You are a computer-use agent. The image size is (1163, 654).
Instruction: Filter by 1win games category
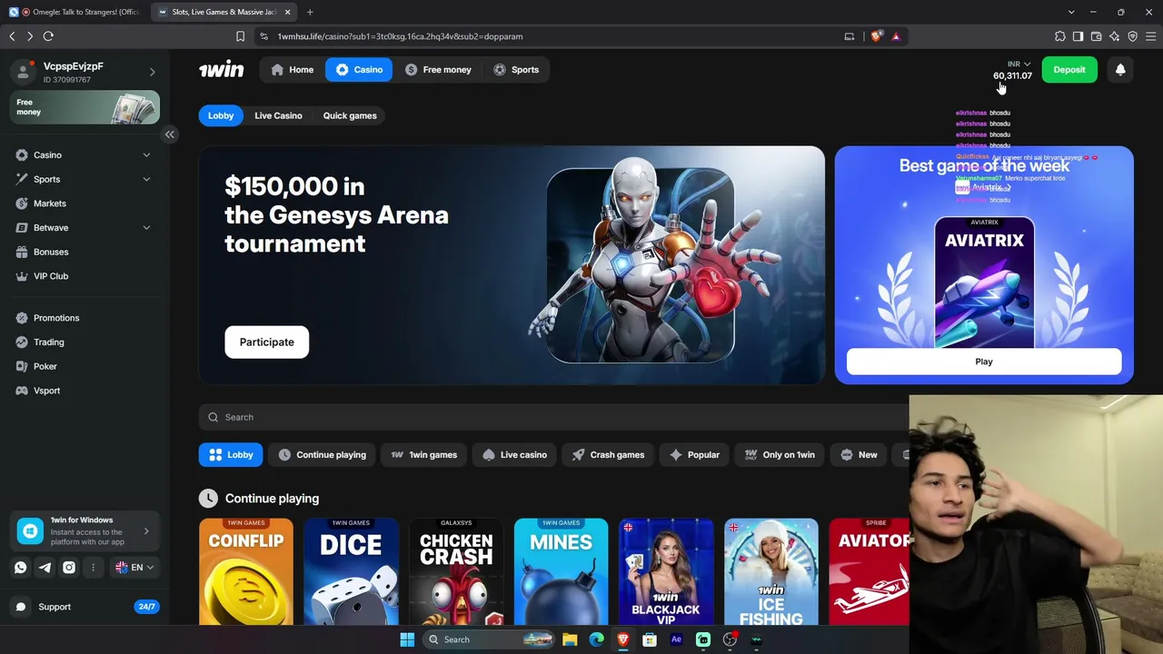coord(424,455)
